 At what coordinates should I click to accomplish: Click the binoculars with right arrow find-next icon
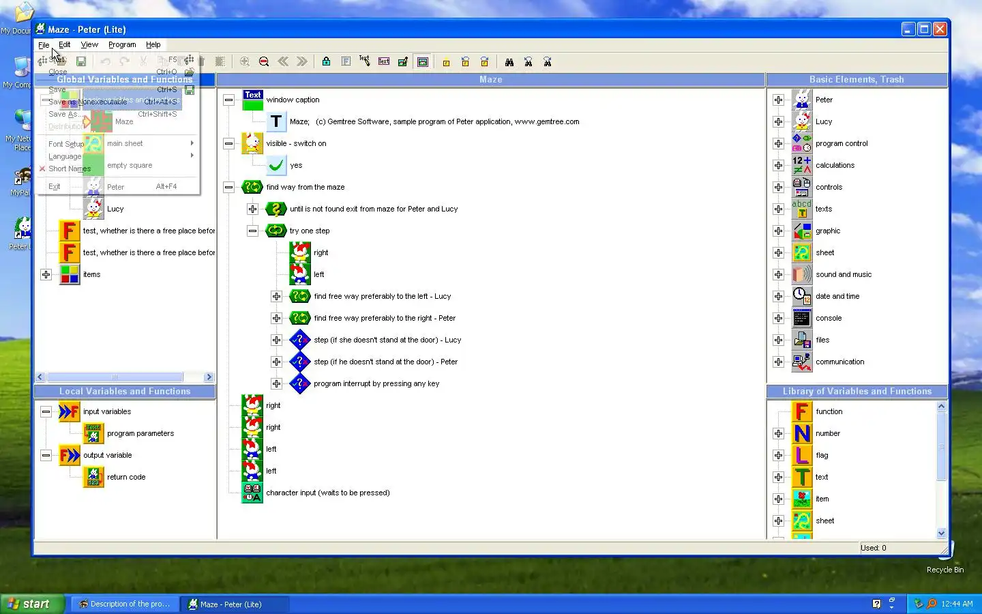[548, 62]
